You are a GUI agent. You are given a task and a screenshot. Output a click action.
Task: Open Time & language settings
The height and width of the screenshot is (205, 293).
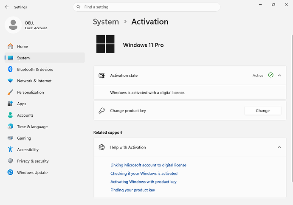(45, 126)
